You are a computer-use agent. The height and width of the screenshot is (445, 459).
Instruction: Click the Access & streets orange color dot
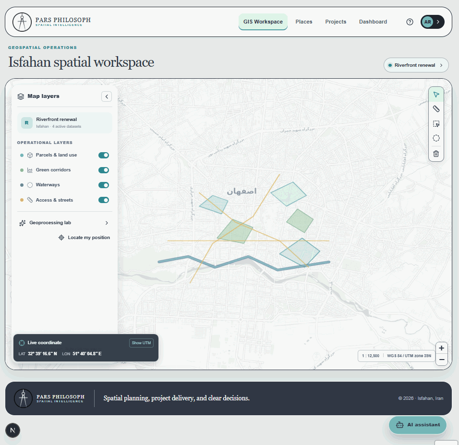click(x=22, y=200)
